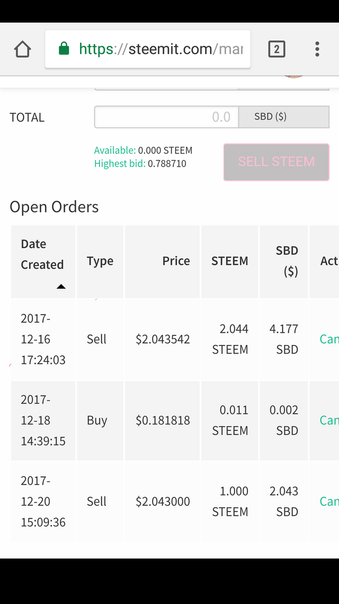The image size is (339, 604).
Task: Click the TOTAL amount input field
Action: (166, 117)
